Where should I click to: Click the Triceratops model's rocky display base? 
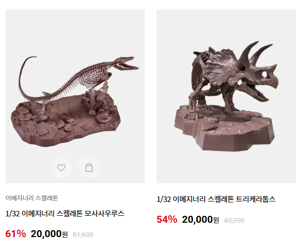224,129
